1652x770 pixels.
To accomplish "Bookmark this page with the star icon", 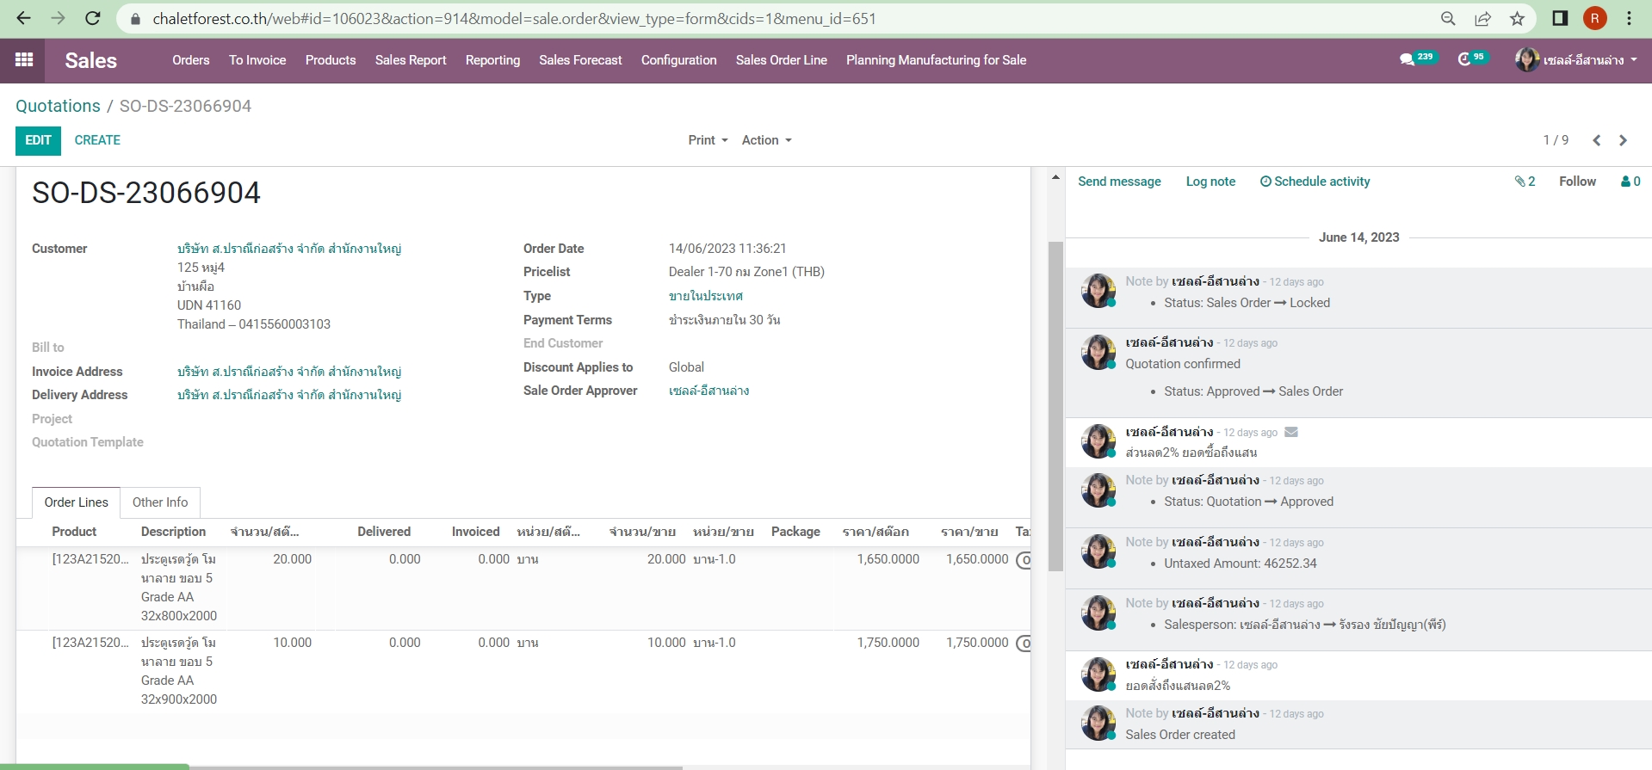I will tap(1517, 18).
